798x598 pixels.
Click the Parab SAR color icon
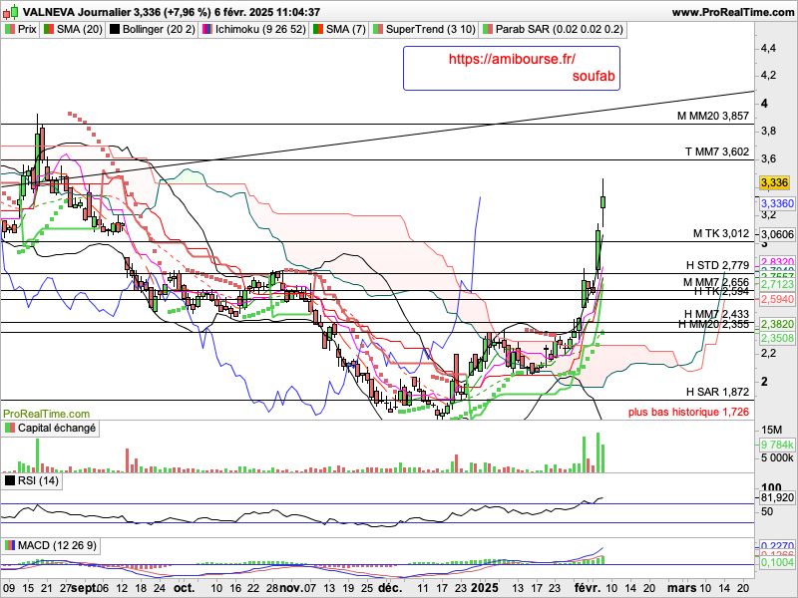tap(488, 30)
